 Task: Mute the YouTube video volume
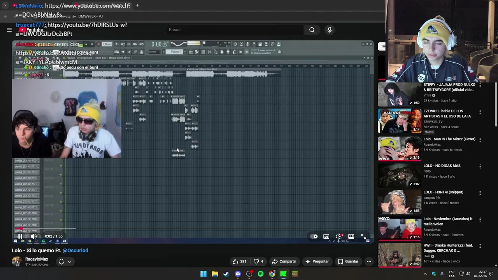click(34, 236)
